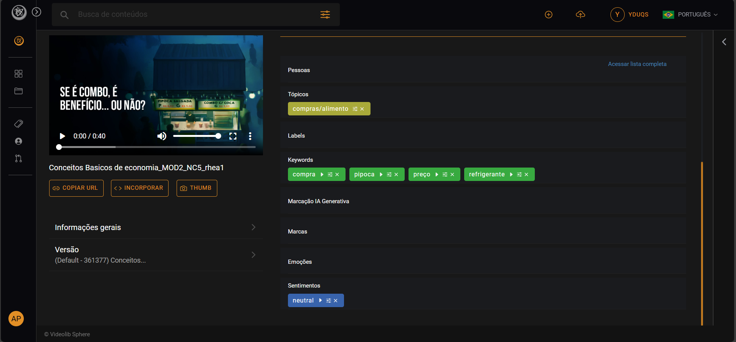This screenshot has height=342, width=736.
Task: Open the user profile sidebar icon
Action: point(18,141)
